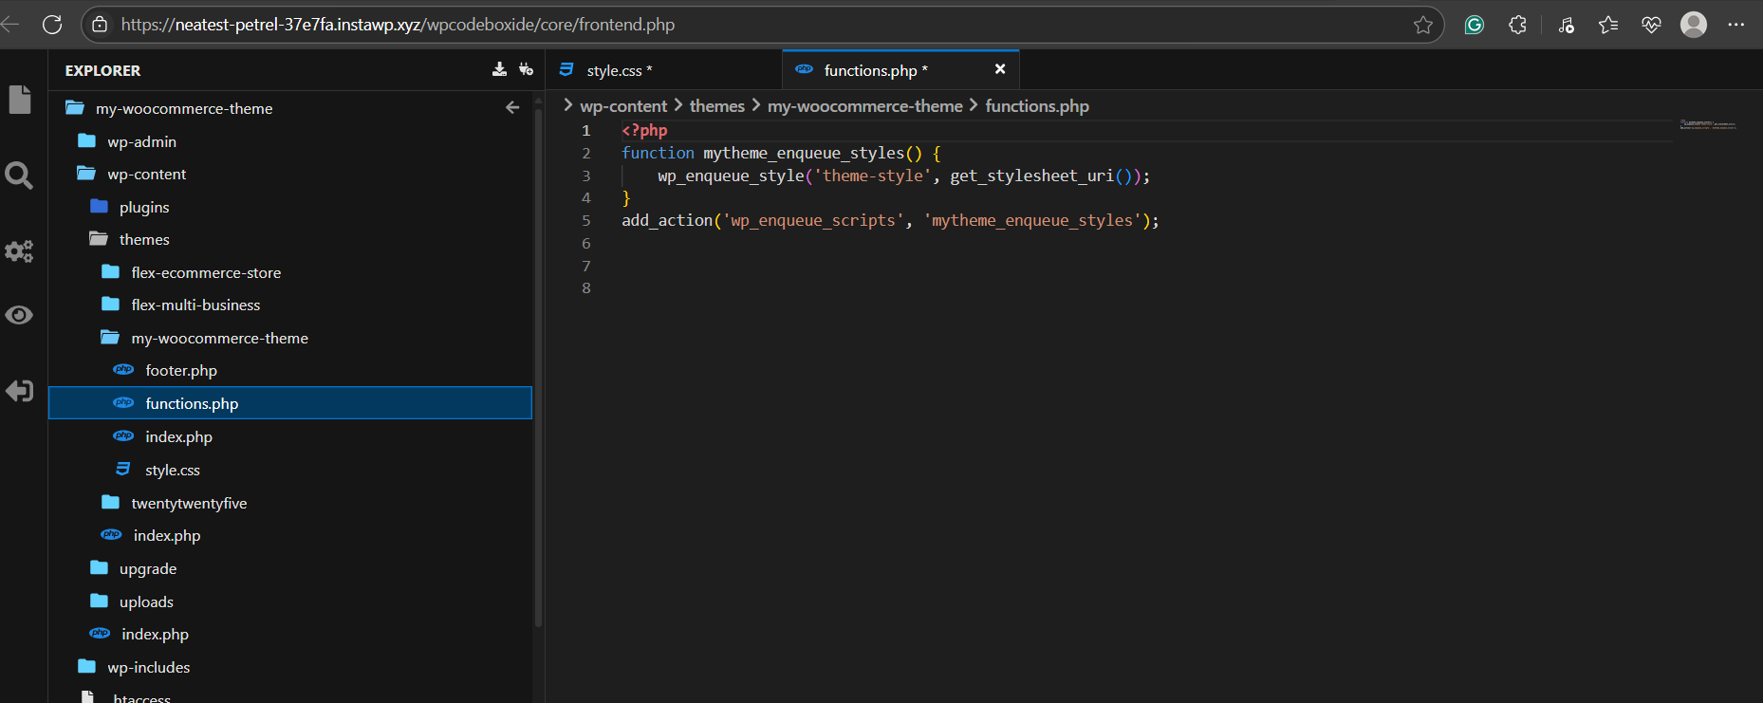This screenshot has width=1763, height=703.
Task: Open the browser Favorites list icon
Action: point(1608,25)
